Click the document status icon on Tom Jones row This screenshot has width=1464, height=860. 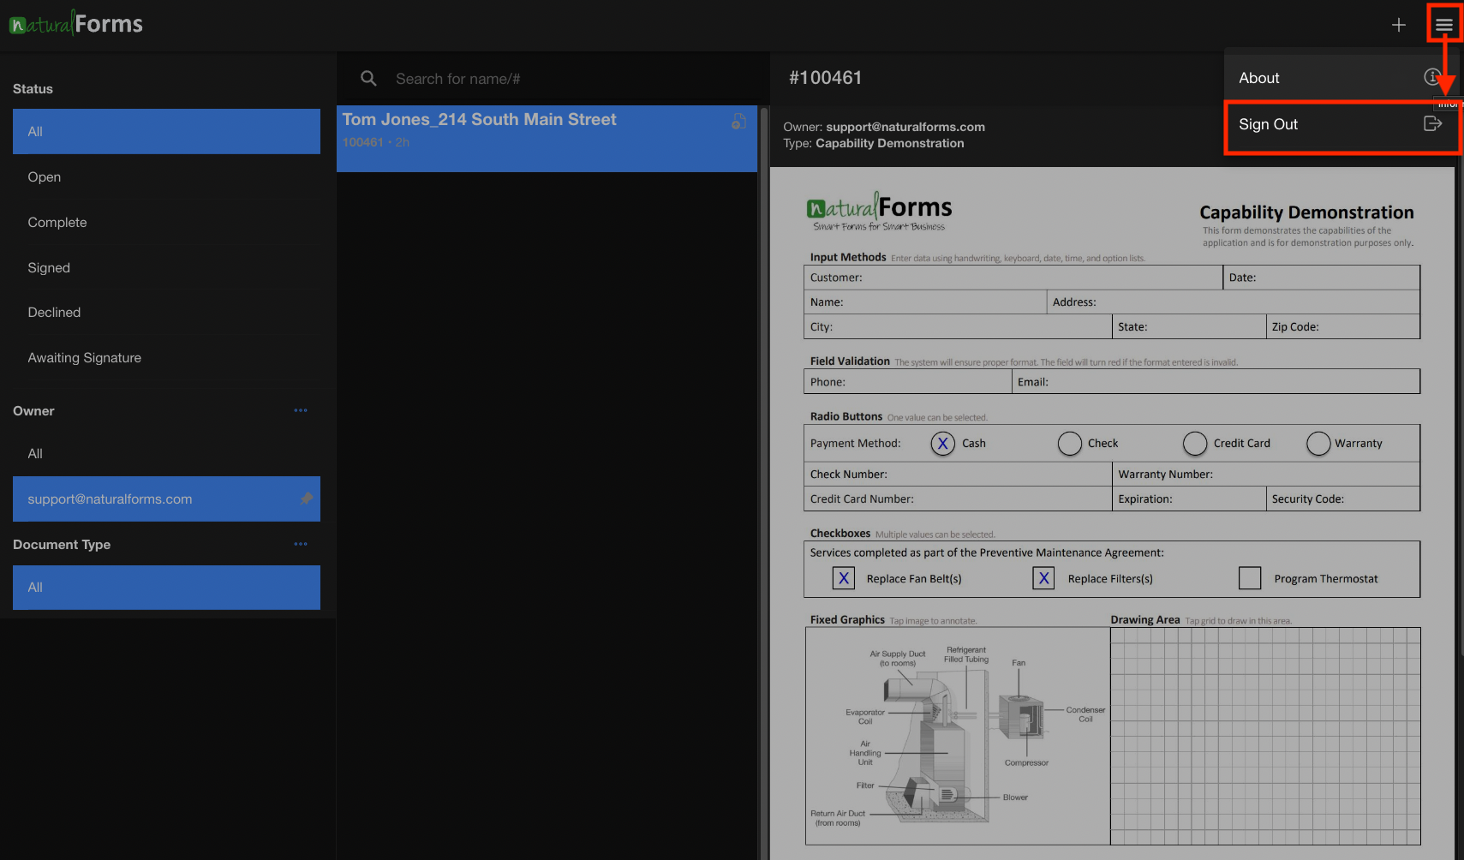point(738,122)
